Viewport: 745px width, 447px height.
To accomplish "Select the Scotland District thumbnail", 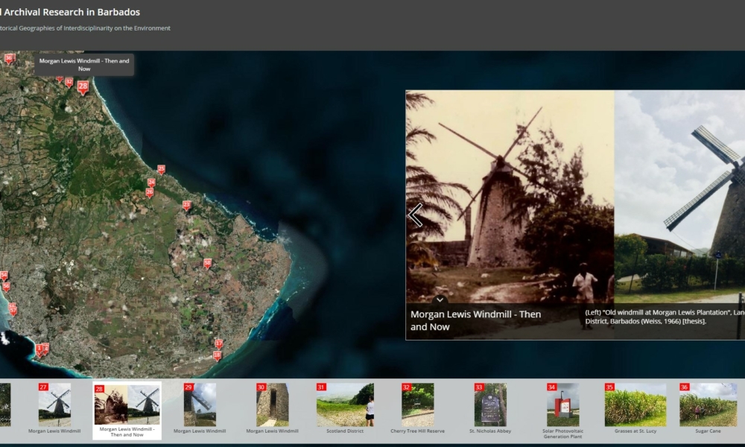I will 345,405.
